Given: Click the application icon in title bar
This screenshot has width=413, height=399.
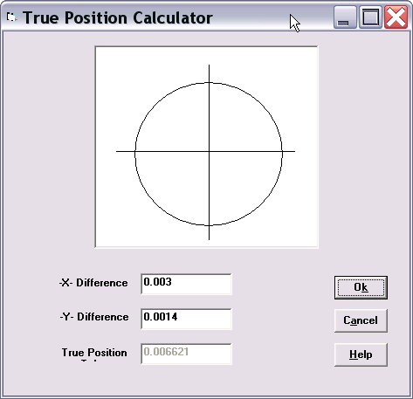Looking at the screenshot, I should coord(11,17).
